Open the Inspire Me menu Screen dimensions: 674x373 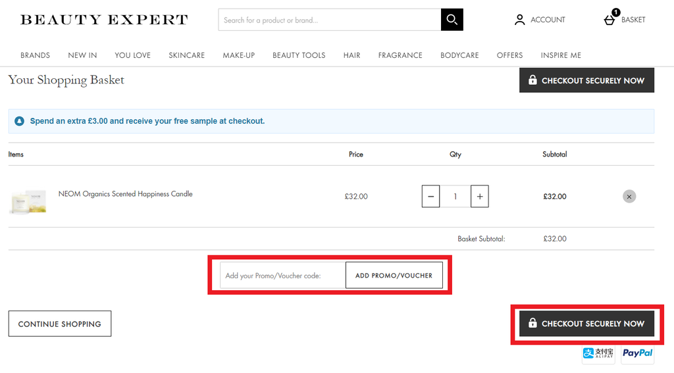click(561, 55)
